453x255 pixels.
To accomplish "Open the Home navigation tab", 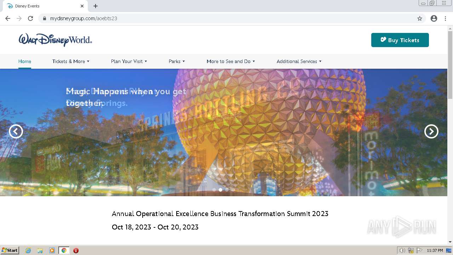I will 25,61.
